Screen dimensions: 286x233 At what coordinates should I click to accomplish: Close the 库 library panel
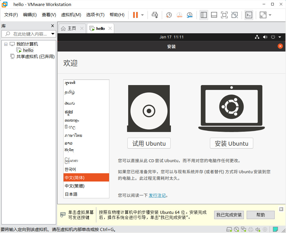tap(52, 26)
